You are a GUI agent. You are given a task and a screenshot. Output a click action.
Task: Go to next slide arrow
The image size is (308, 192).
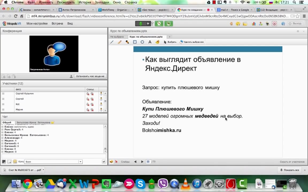click(142, 162)
